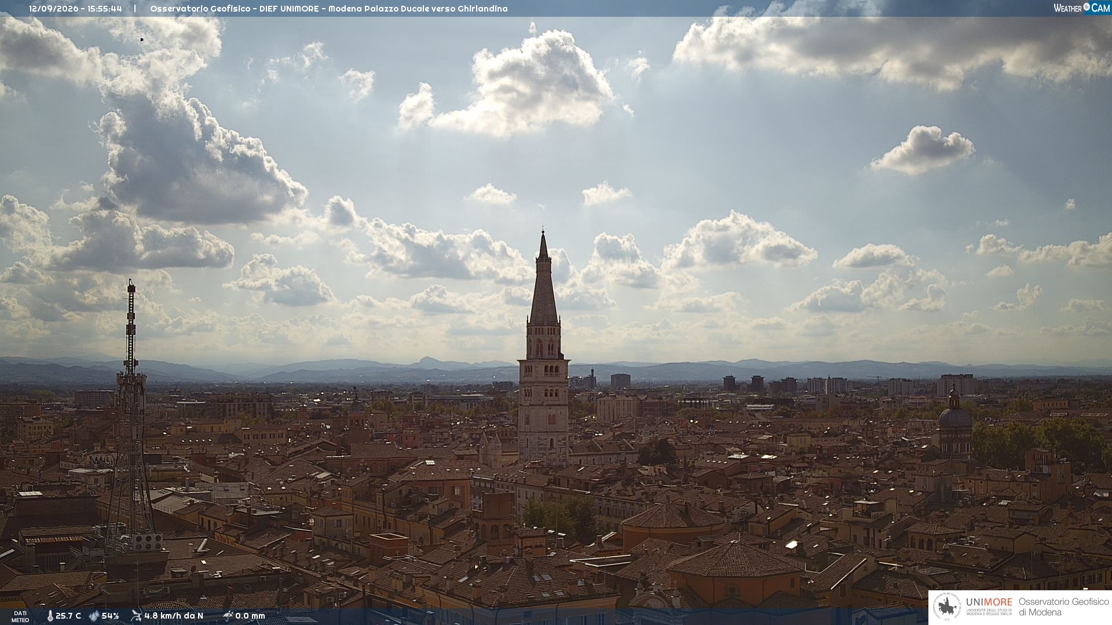The height and width of the screenshot is (625, 1112).
Task: Click the 4.8 km/h da N wind reading
Action: (174, 616)
